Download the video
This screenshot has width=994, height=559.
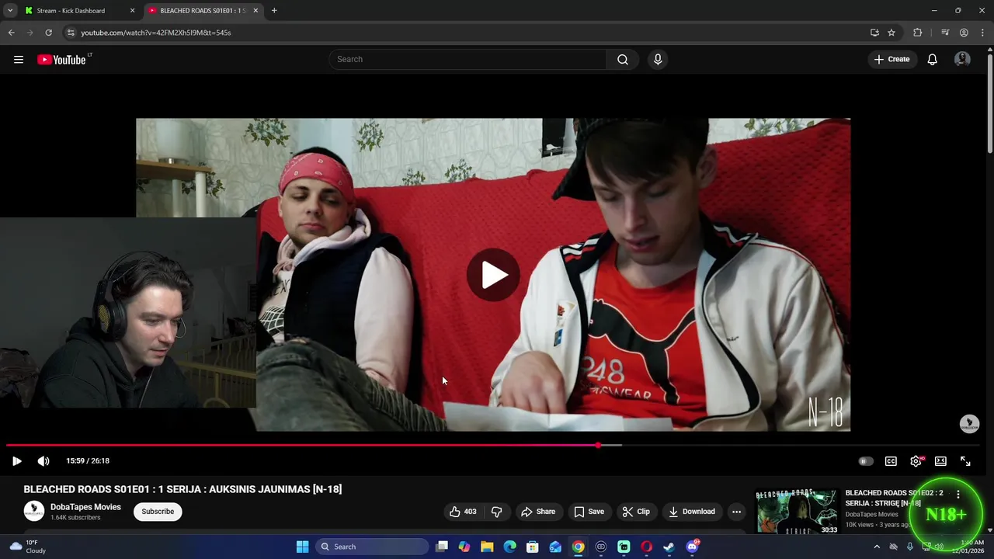[691, 512]
